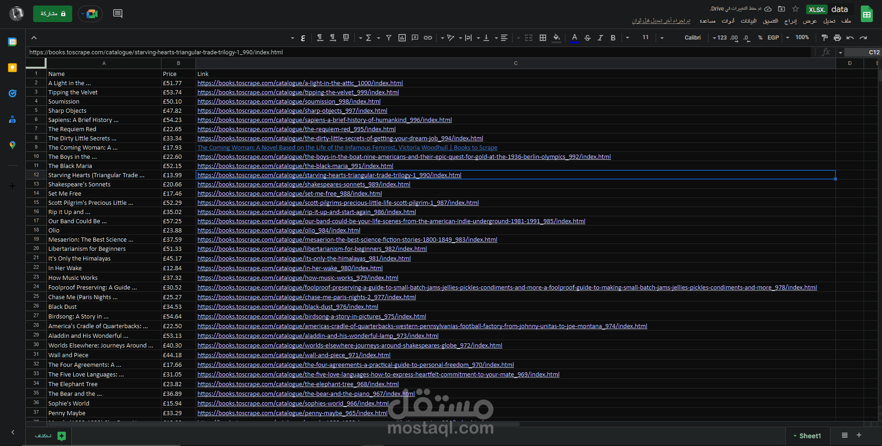Screen dimensions: 882x446
Task: Star this spreadsheet
Action: pos(795,9)
